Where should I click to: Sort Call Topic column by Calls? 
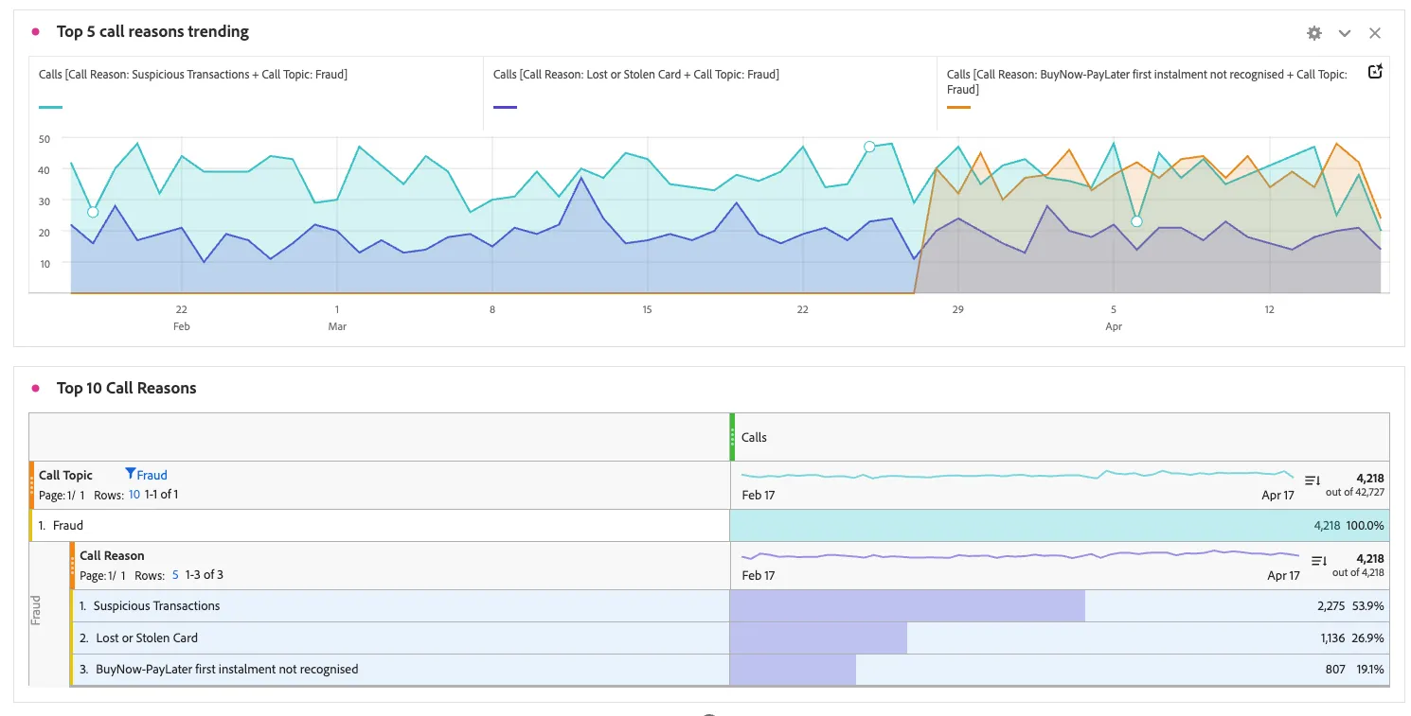[1313, 481]
